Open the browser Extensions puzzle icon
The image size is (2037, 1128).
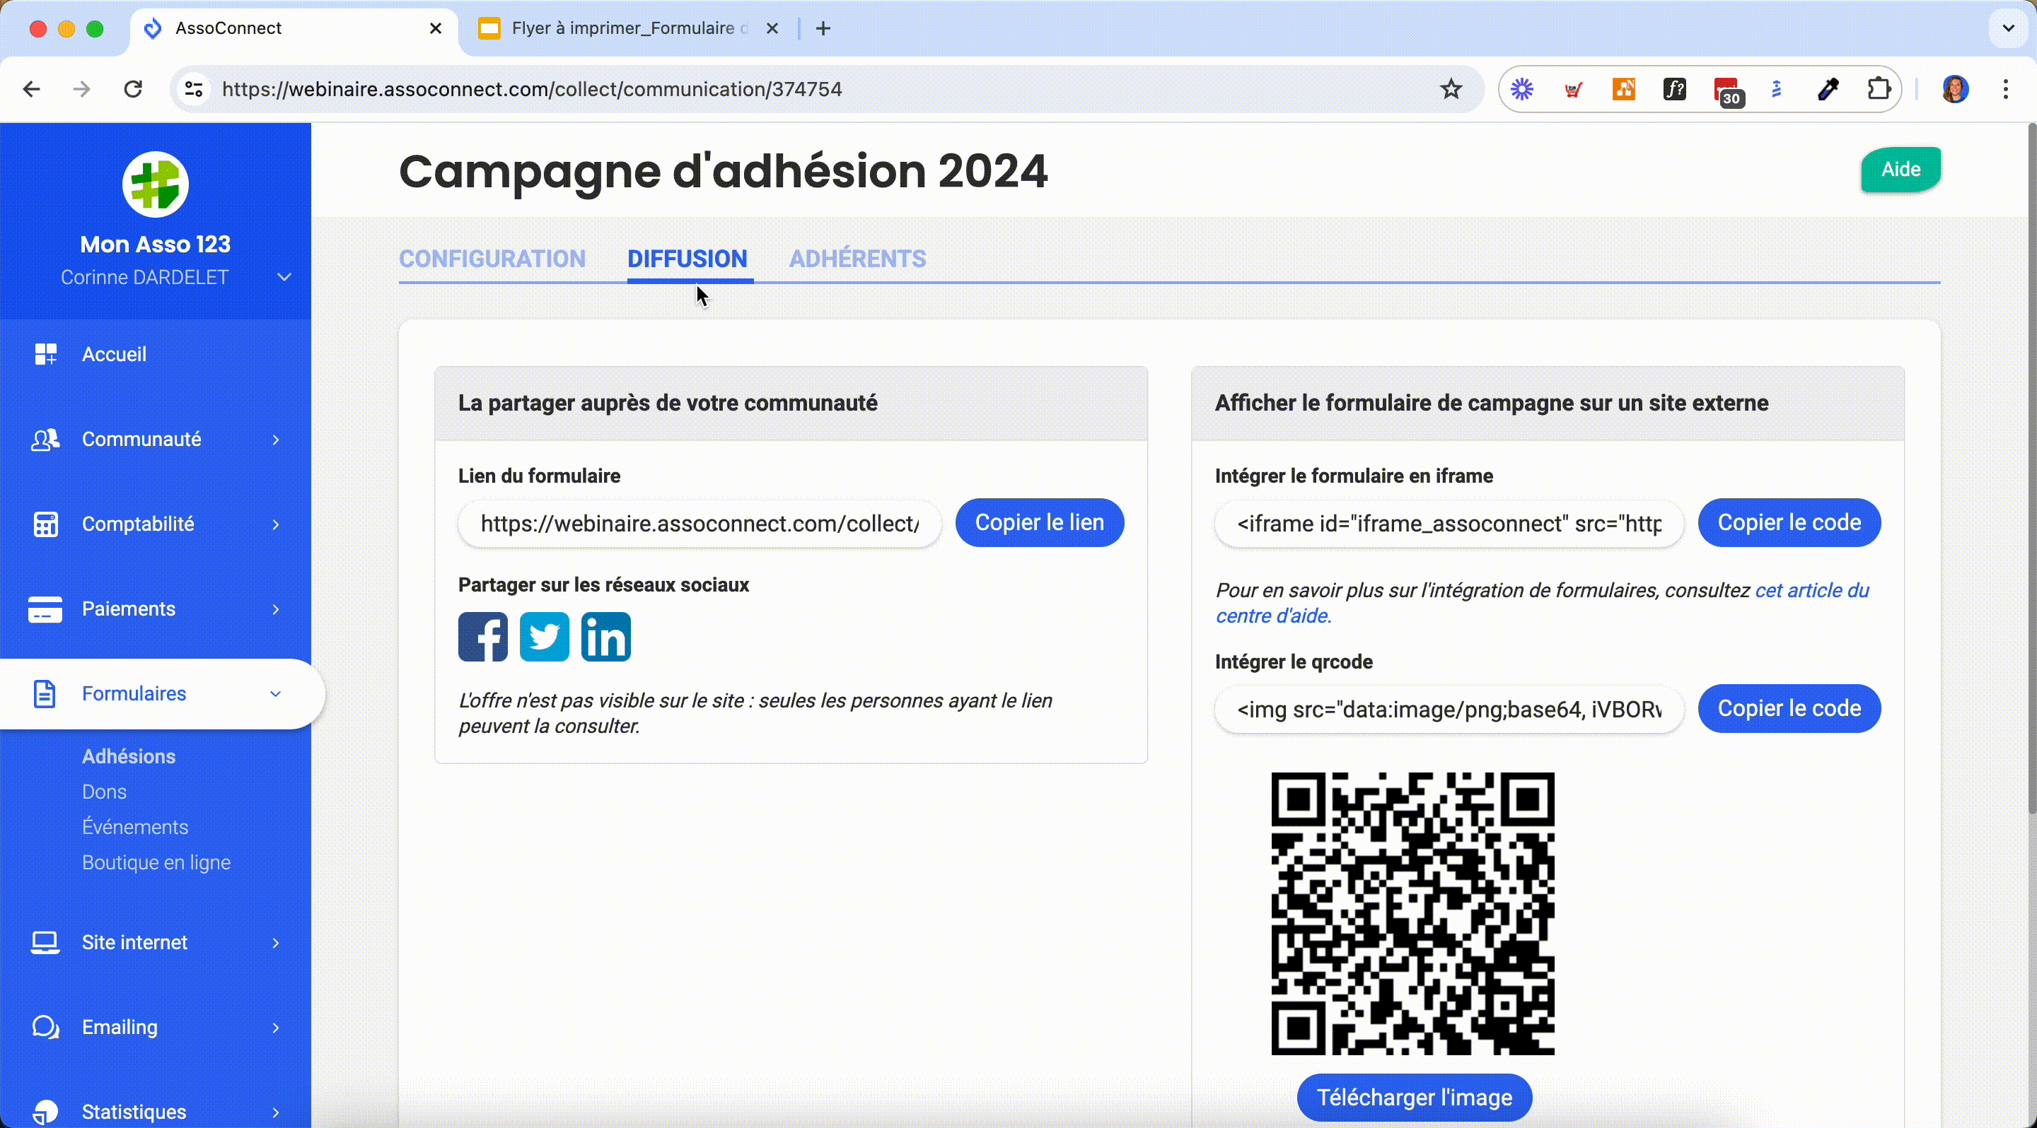point(1879,89)
